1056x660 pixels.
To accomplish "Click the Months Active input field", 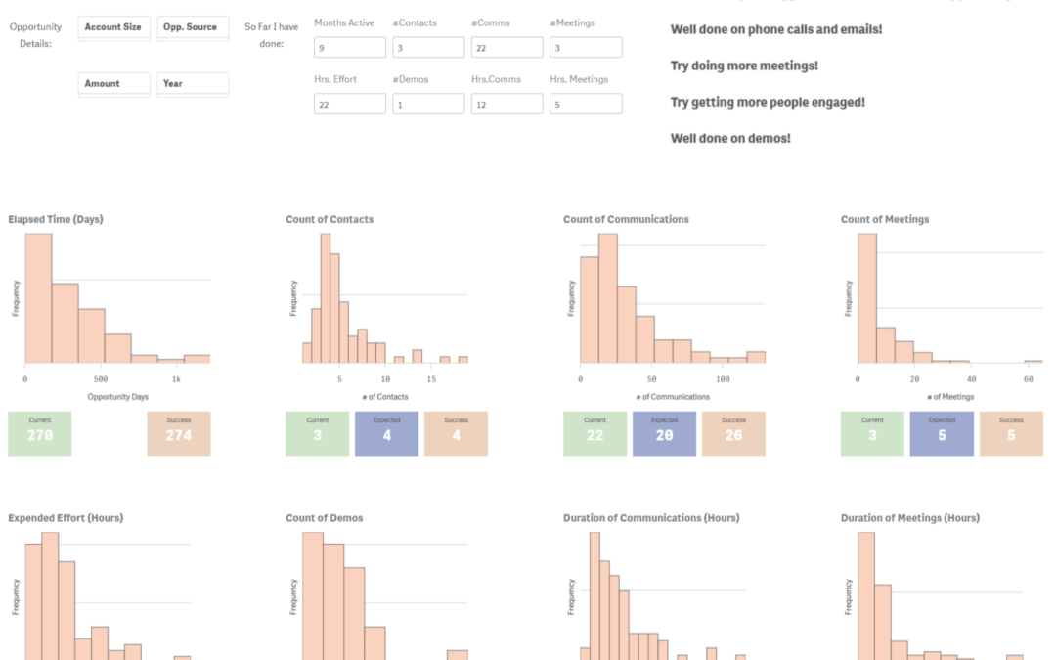I will (349, 48).
